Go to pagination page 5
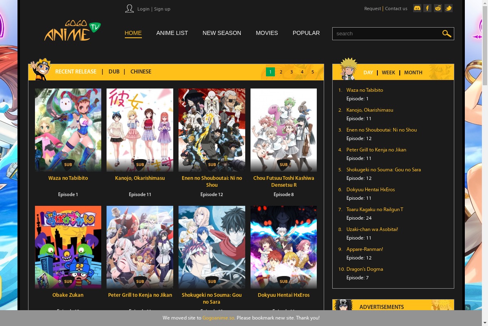Image resolution: width=488 pixels, height=326 pixels. pos(313,72)
